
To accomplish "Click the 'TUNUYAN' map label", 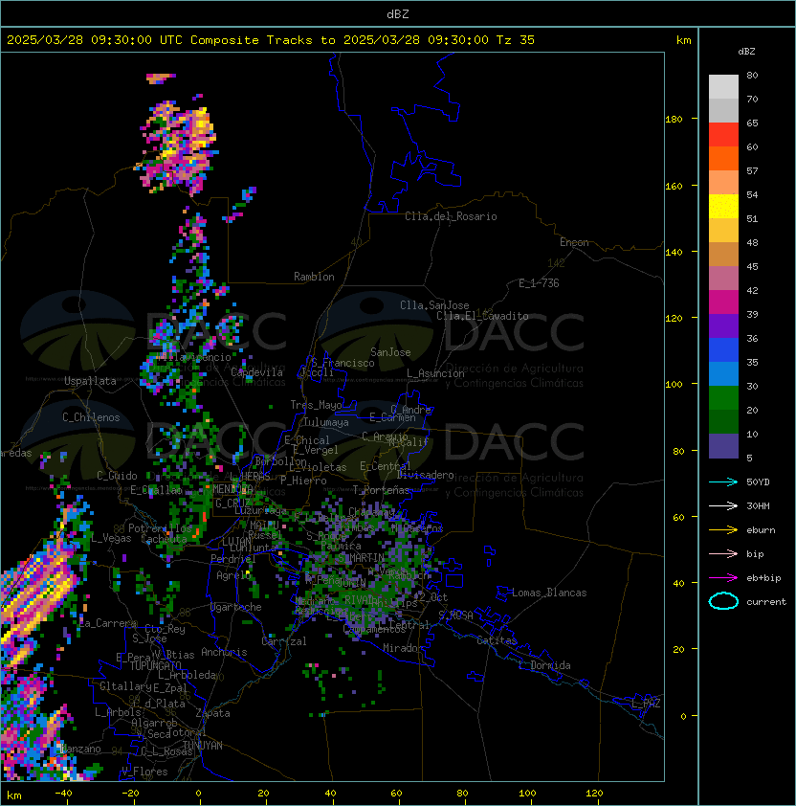I will (203, 745).
